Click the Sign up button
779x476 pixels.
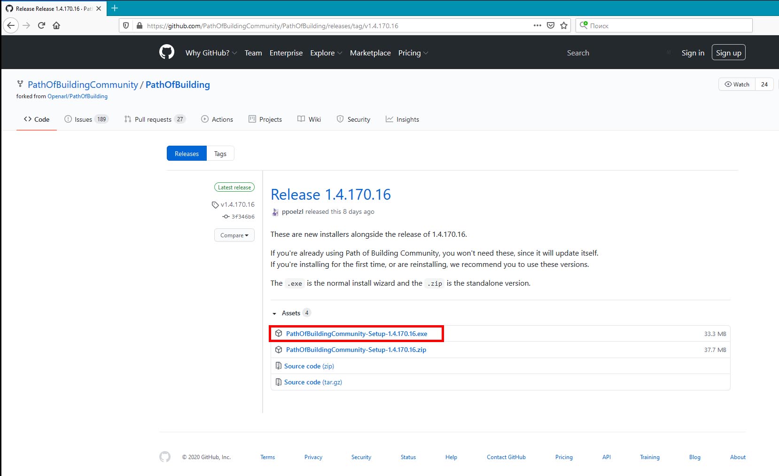[729, 53]
